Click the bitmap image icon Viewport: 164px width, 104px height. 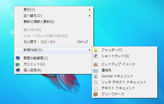point(96,65)
